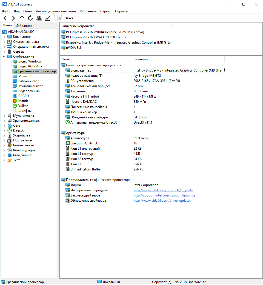Click the Тест benchmark icon
The height and width of the screenshot is (285, 263).
[x=10, y=160]
